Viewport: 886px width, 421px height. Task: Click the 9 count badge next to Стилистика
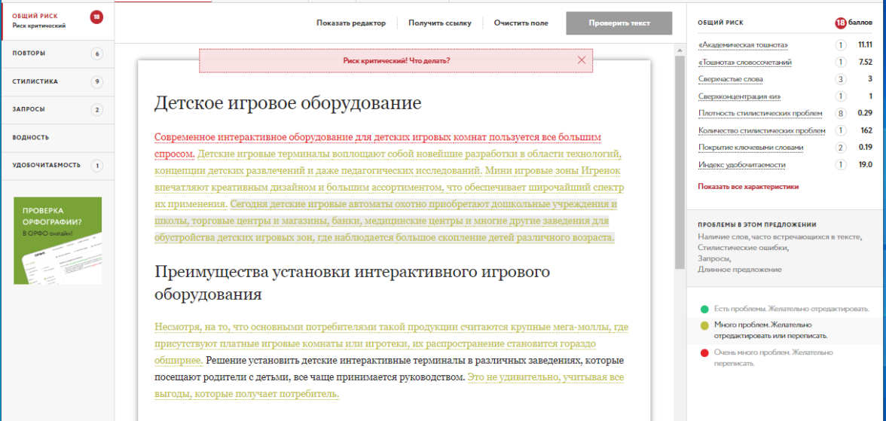coord(96,81)
